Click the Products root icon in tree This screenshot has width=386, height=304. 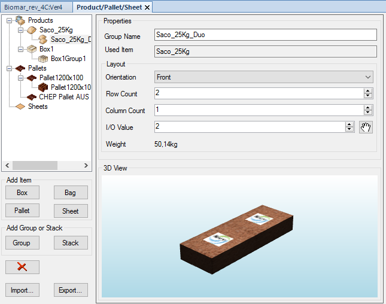[20, 20]
